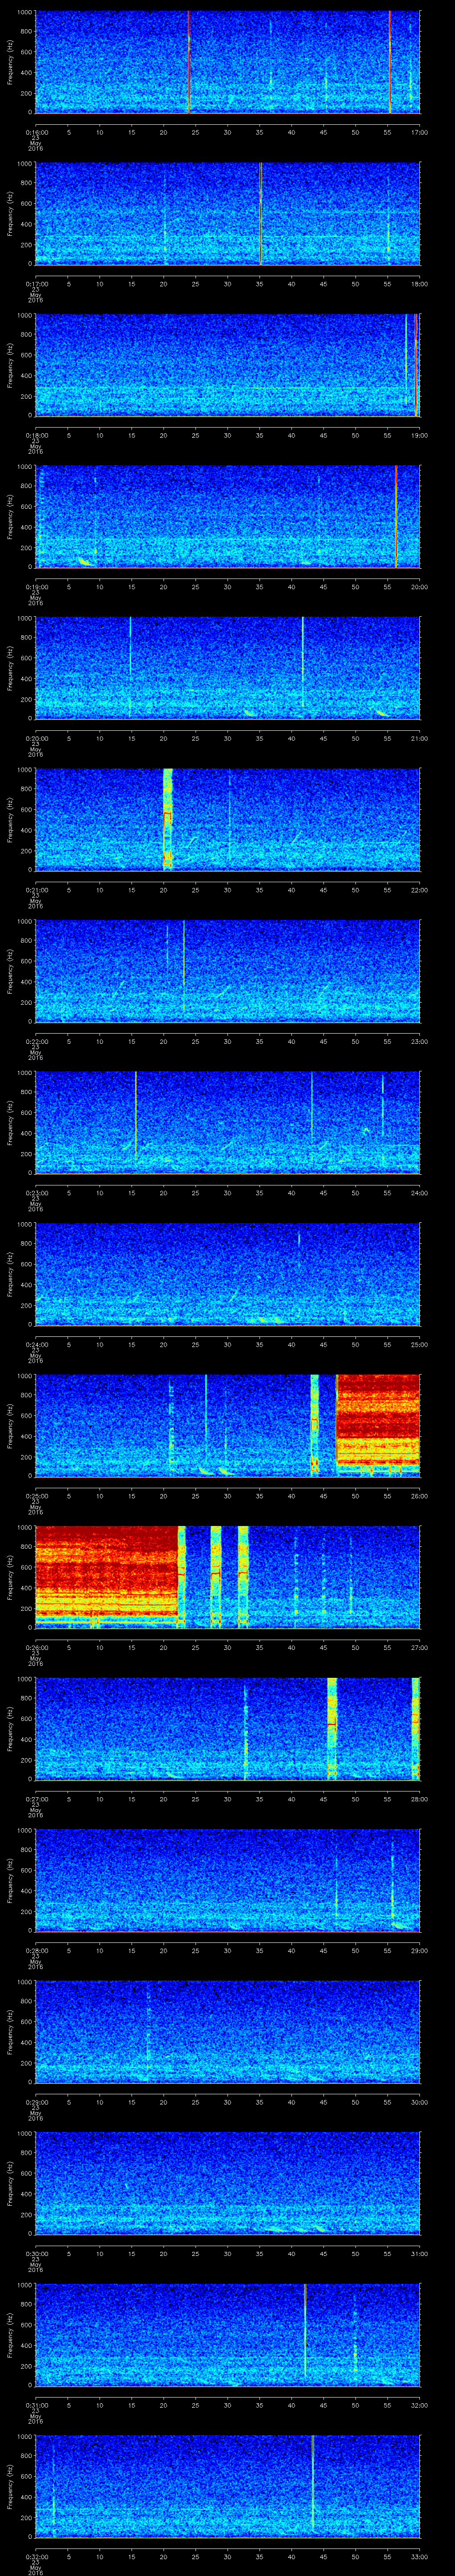The height and width of the screenshot is (2576, 455).
Task: Pick the spectrogram panel starting at 0:22:00
Action: tap(227, 971)
